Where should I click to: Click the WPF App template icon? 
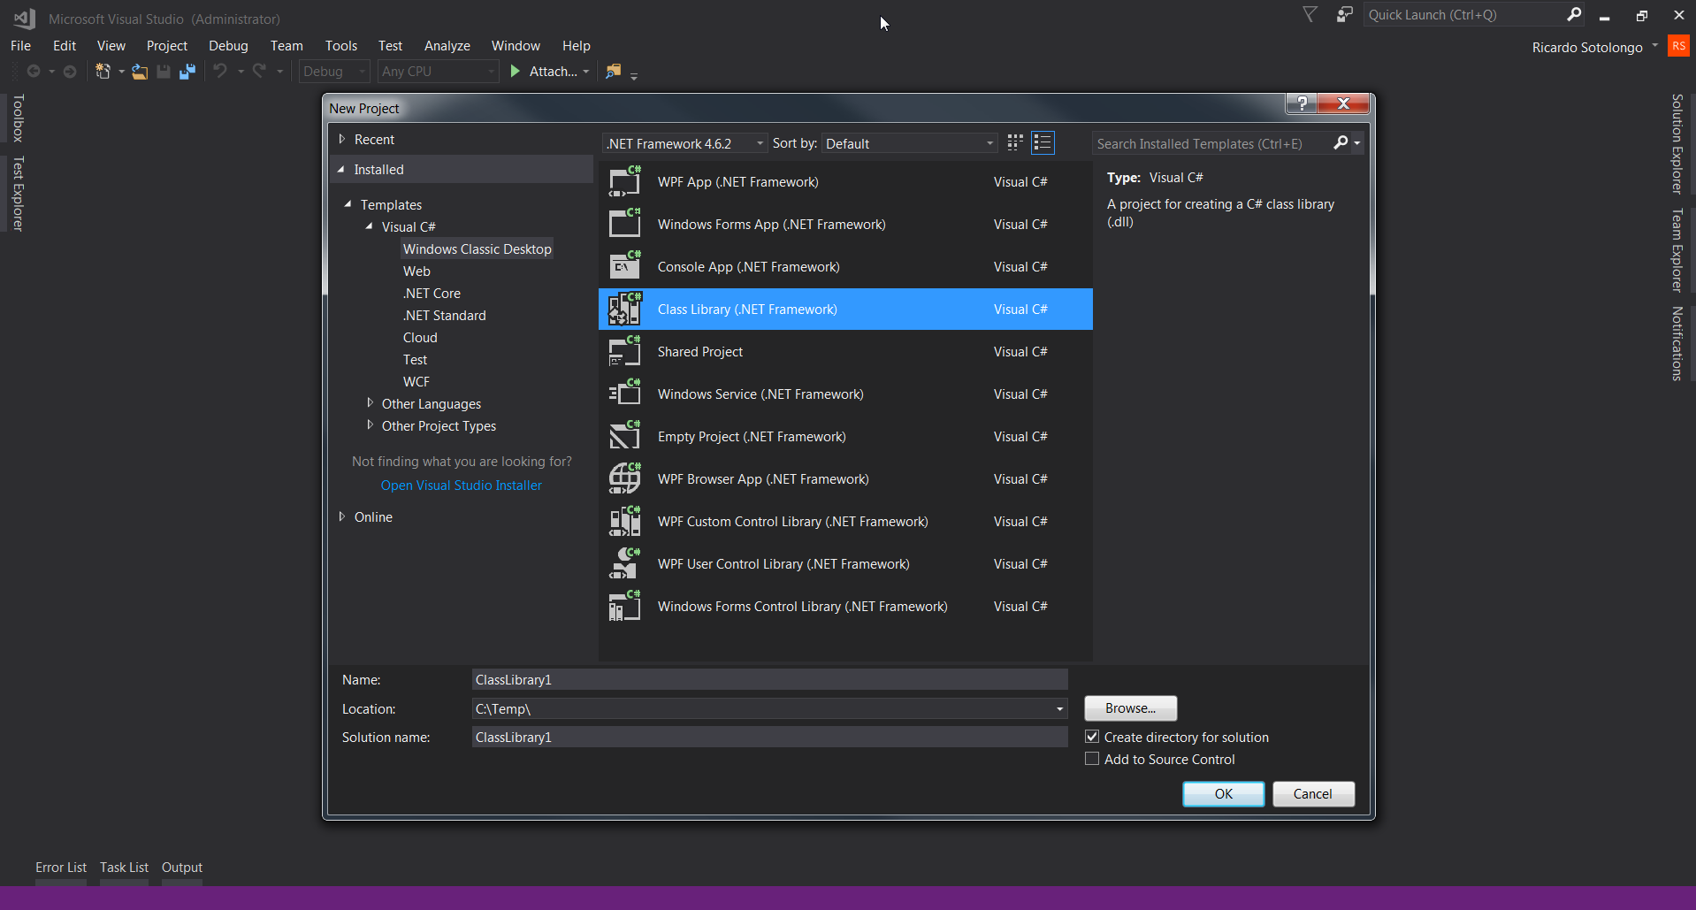[624, 181]
